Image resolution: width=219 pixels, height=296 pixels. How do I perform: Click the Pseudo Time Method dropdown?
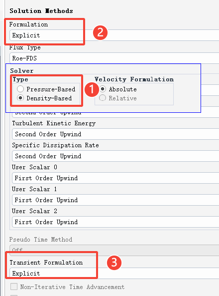[114, 250]
